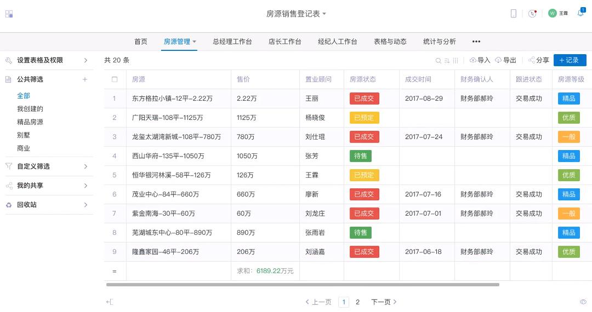592x312 pixels.
Task: Search records with the magnifier icon
Action: tap(439, 60)
